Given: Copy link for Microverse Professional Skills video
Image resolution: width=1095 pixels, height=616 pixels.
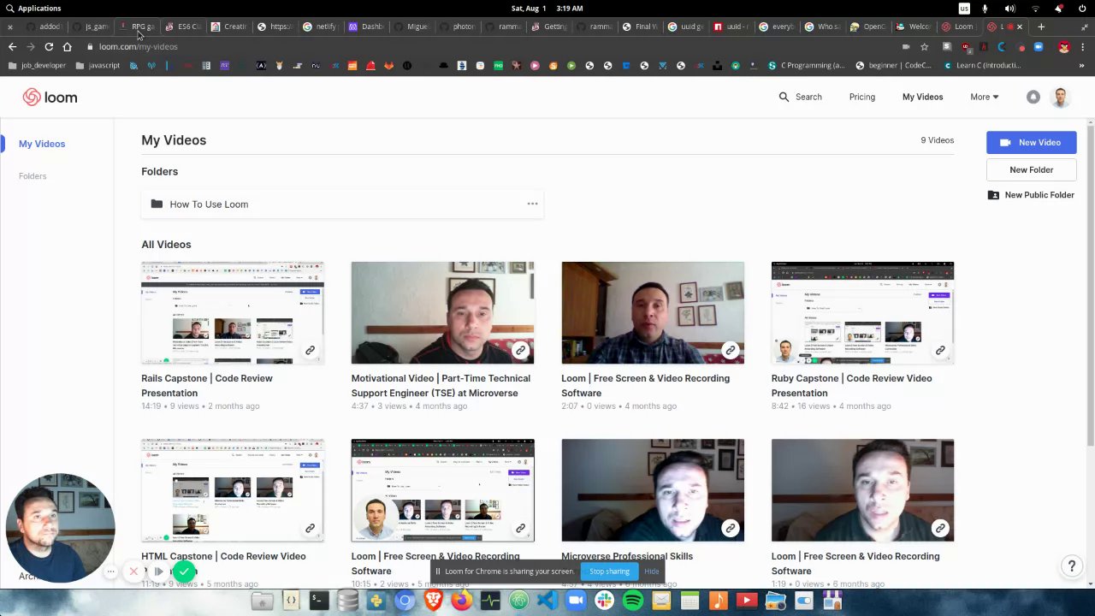Looking at the screenshot, I should (x=730, y=528).
